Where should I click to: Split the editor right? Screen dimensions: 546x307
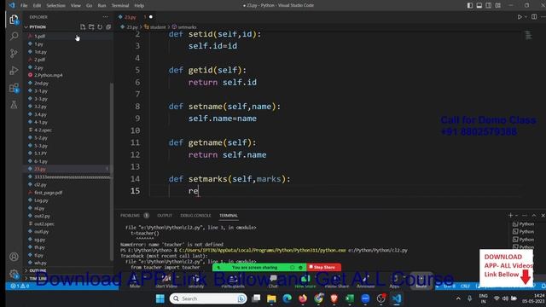click(534, 17)
